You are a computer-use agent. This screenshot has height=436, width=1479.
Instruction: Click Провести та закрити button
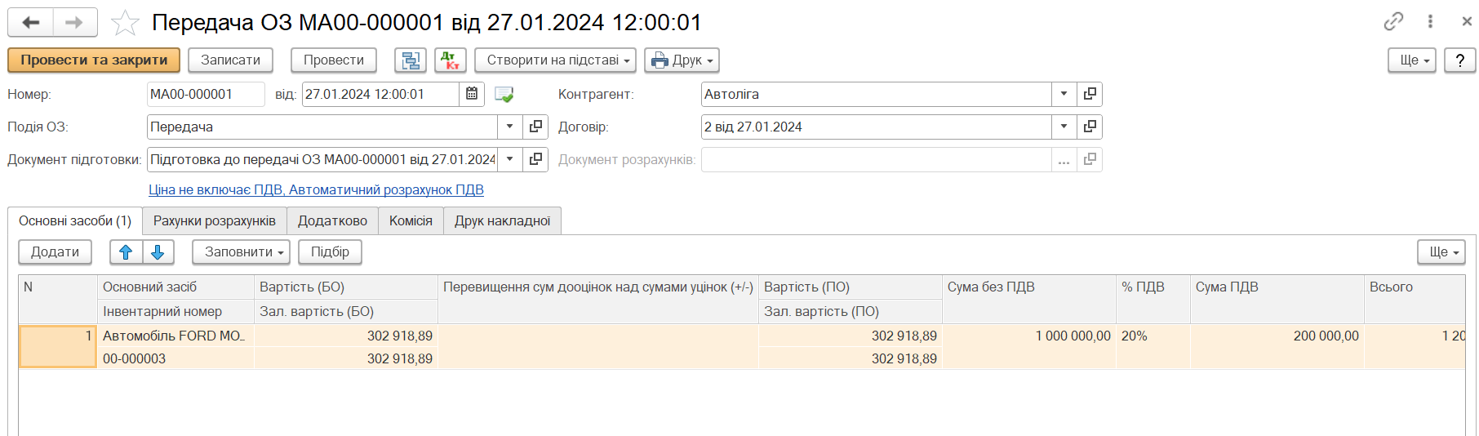click(x=94, y=60)
